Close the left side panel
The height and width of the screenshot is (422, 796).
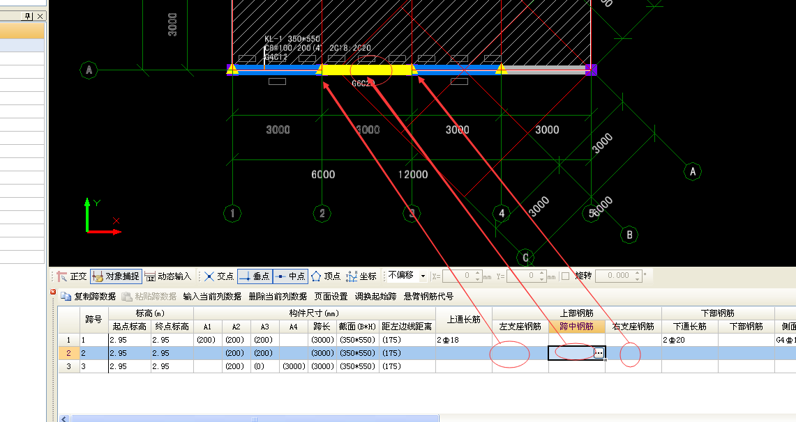click(x=40, y=16)
